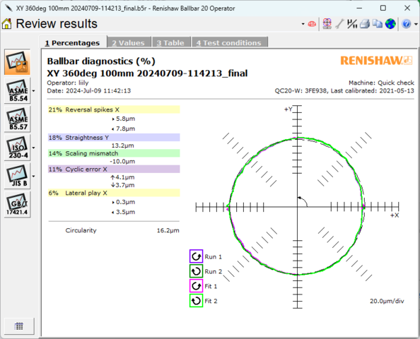Expand the ASME B5.54 dropdown arrow
420x339 pixels.
33,91
